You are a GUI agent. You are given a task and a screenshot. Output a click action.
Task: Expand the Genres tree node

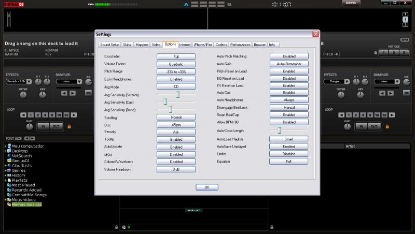pos(6,170)
